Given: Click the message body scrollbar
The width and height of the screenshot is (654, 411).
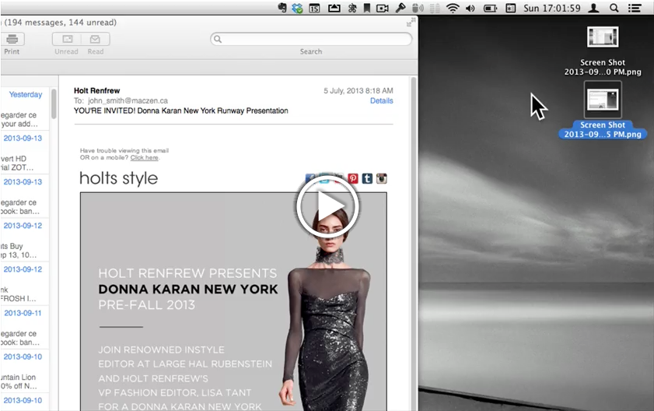Looking at the screenshot, I should [x=414, y=242].
